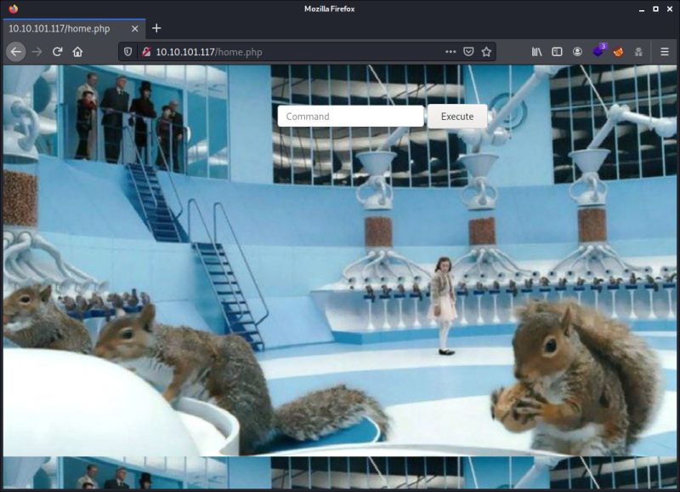Open the Firefox hamburger menu
The width and height of the screenshot is (680, 492).
click(664, 51)
